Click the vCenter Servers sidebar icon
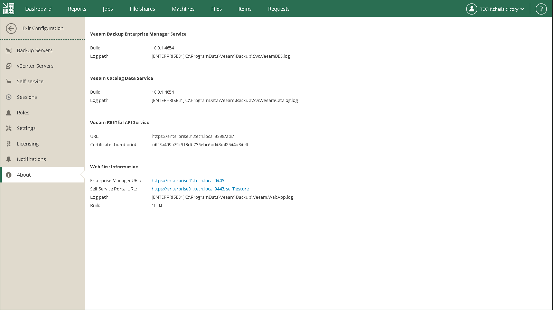The image size is (553, 310). click(x=9, y=66)
